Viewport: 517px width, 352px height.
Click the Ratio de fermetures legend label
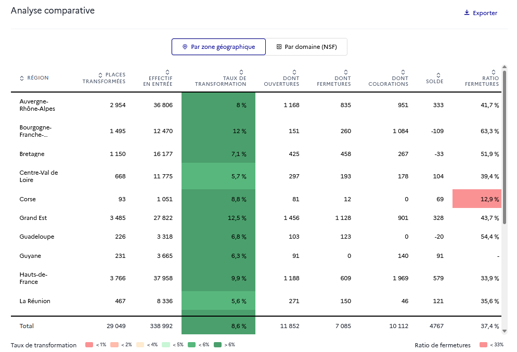443,345
